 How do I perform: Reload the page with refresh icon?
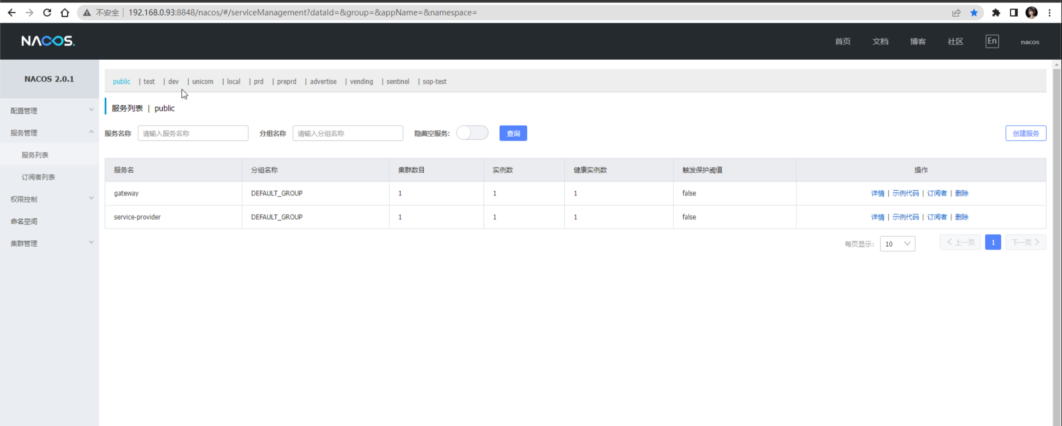tap(47, 13)
